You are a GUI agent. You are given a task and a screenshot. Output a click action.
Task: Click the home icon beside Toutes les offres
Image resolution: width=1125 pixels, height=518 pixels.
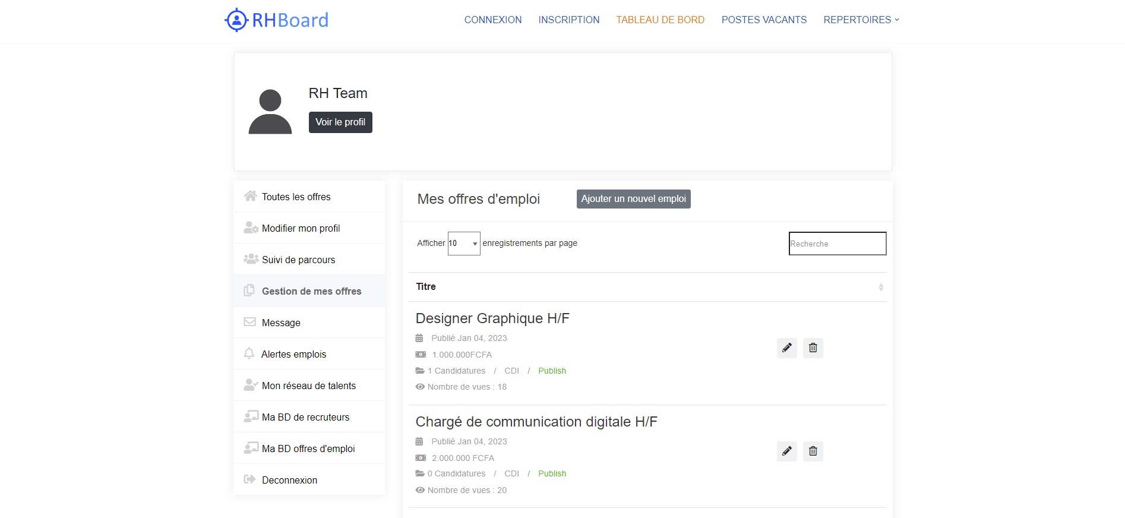click(x=250, y=197)
